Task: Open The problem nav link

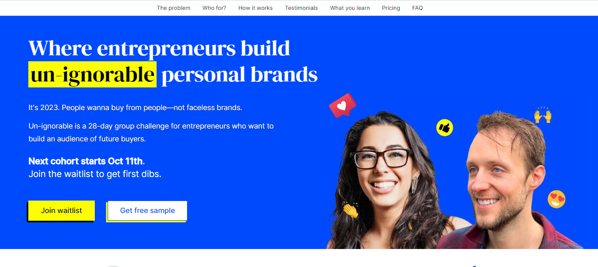Action: click(x=174, y=8)
